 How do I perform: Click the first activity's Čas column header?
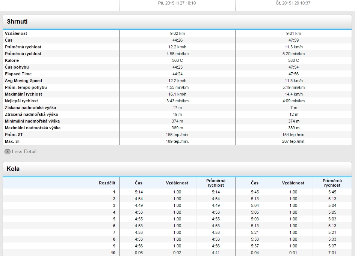pos(139,183)
